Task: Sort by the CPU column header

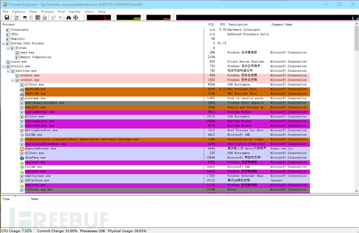Action: point(222,24)
